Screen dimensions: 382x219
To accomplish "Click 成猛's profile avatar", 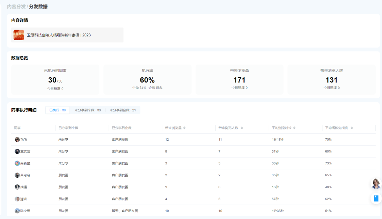I will pyautogui.click(x=17, y=187).
